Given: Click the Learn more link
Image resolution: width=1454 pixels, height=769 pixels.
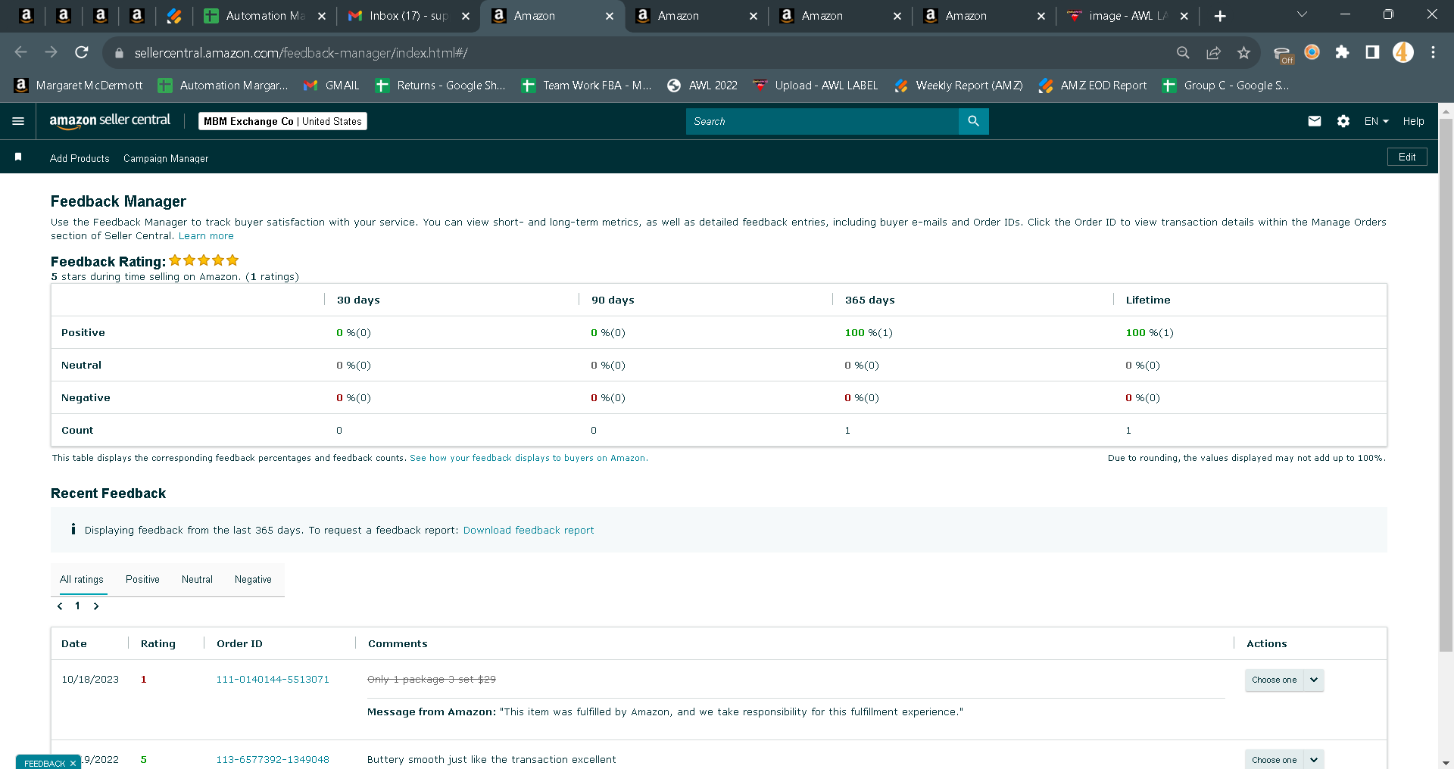Looking at the screenshot, I should [x=206, y=236].
